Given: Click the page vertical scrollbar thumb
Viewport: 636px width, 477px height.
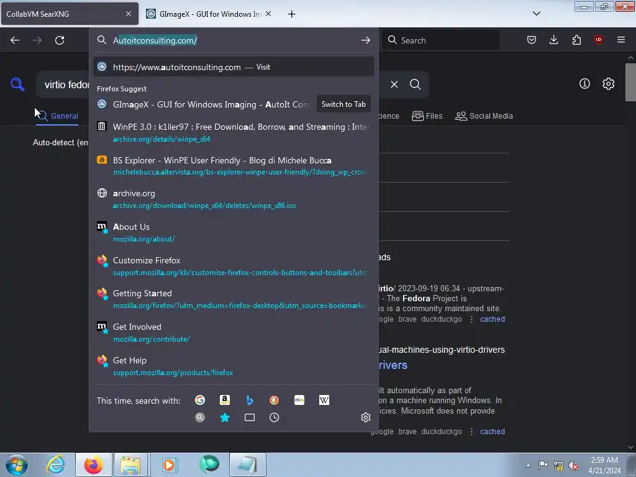Looking at the screenshot, I should 630,82.
